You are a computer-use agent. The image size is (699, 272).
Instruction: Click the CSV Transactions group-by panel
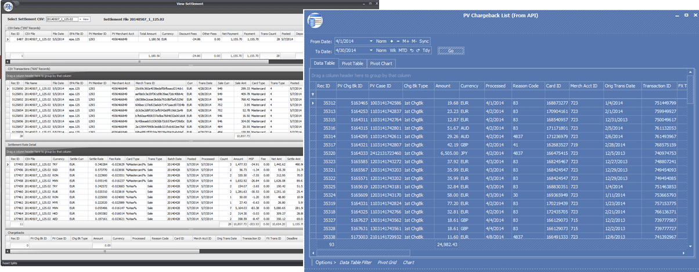point(154,76)
